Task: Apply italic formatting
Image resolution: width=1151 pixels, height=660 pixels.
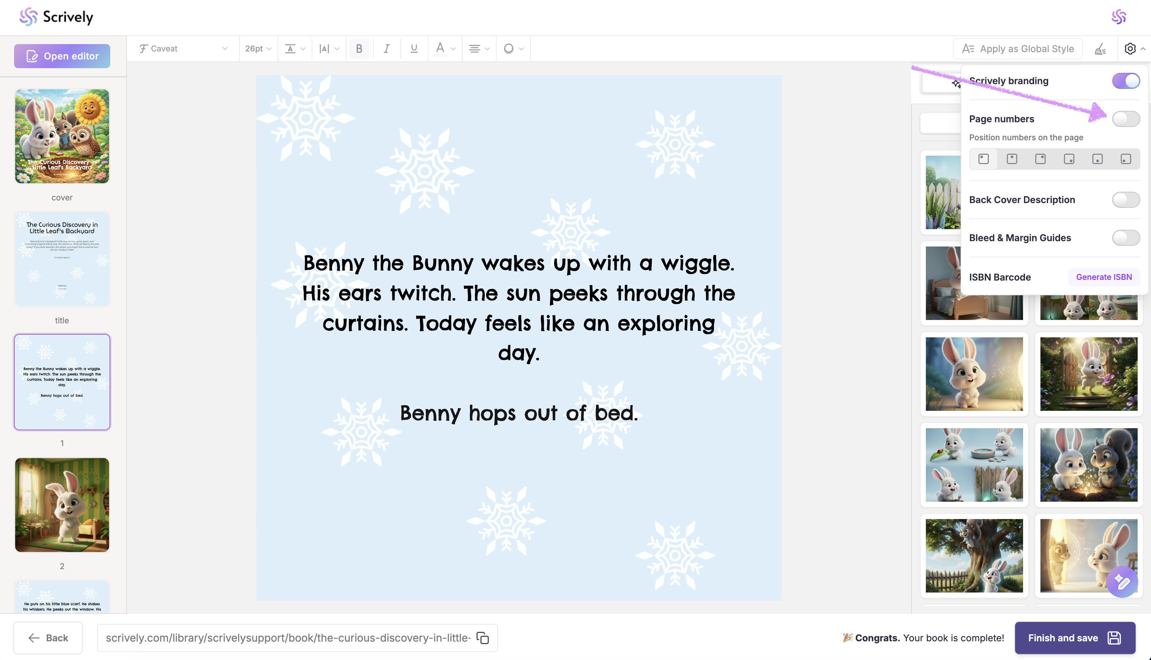Action: click(386, 48)
